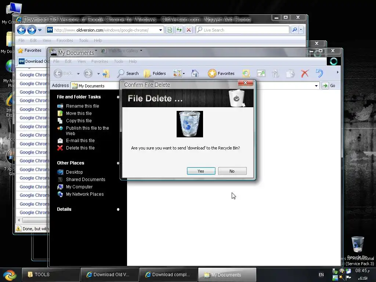Open the Address bar dropdown in My Documents
Screen dimensions: 376x282
316,86
